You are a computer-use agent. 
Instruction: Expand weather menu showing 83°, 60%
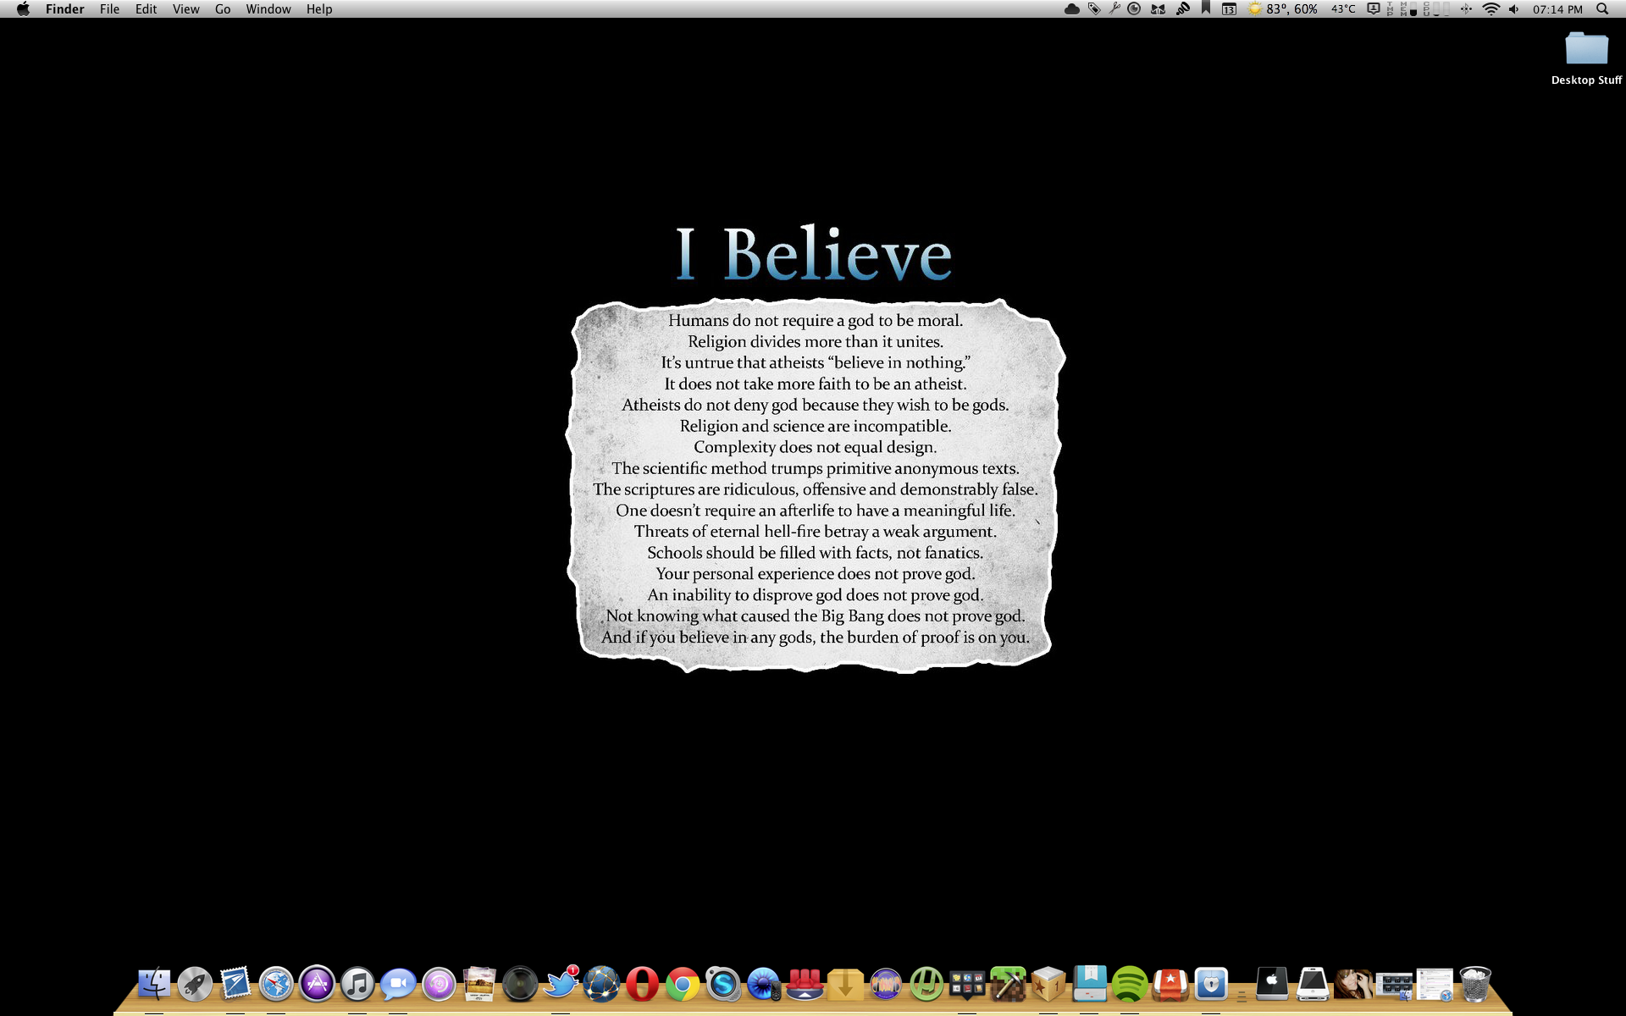[x=1282, y=9]
